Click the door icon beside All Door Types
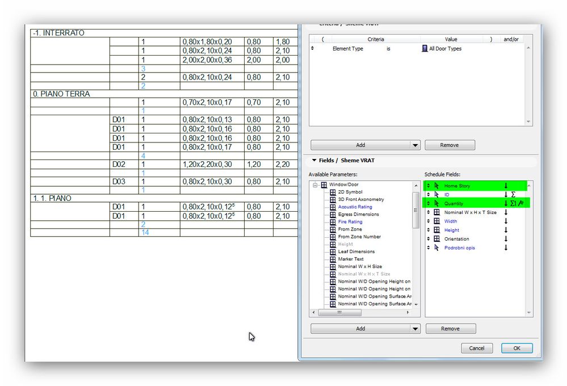 pyautogui.click(x=425, y=49)
